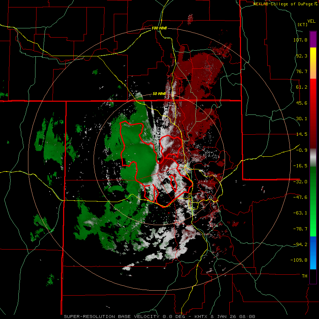Select the -32.0 legend value
This screenshot has width=319, height=319.
point(300,182)
